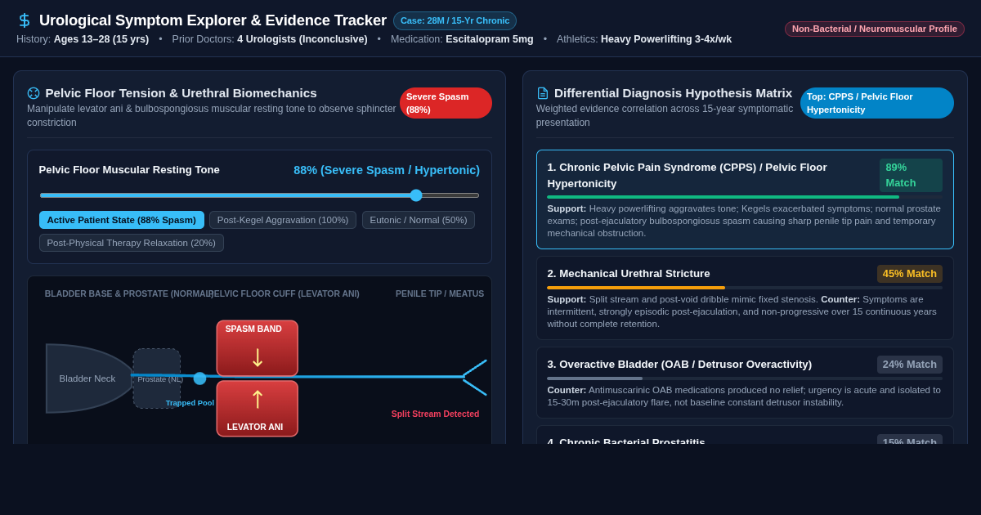
Task: Click the green CPPS match progress bar
Action: point(723,197)
